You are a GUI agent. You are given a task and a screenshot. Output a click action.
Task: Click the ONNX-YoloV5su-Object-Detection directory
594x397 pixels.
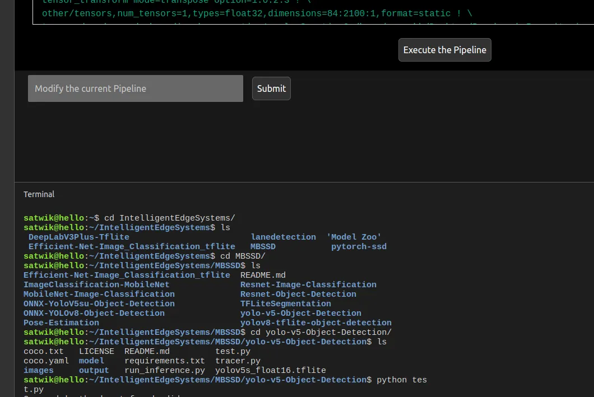pos(99,303)
